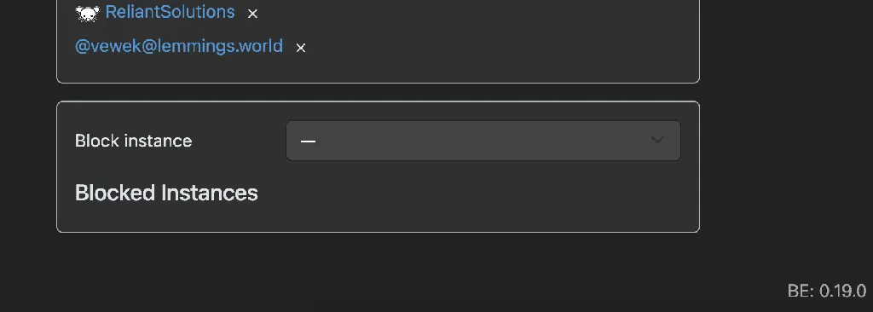Focus the instance selection combo box
Viewport: 873px width, 312px height.
click(x=483, y=141)
